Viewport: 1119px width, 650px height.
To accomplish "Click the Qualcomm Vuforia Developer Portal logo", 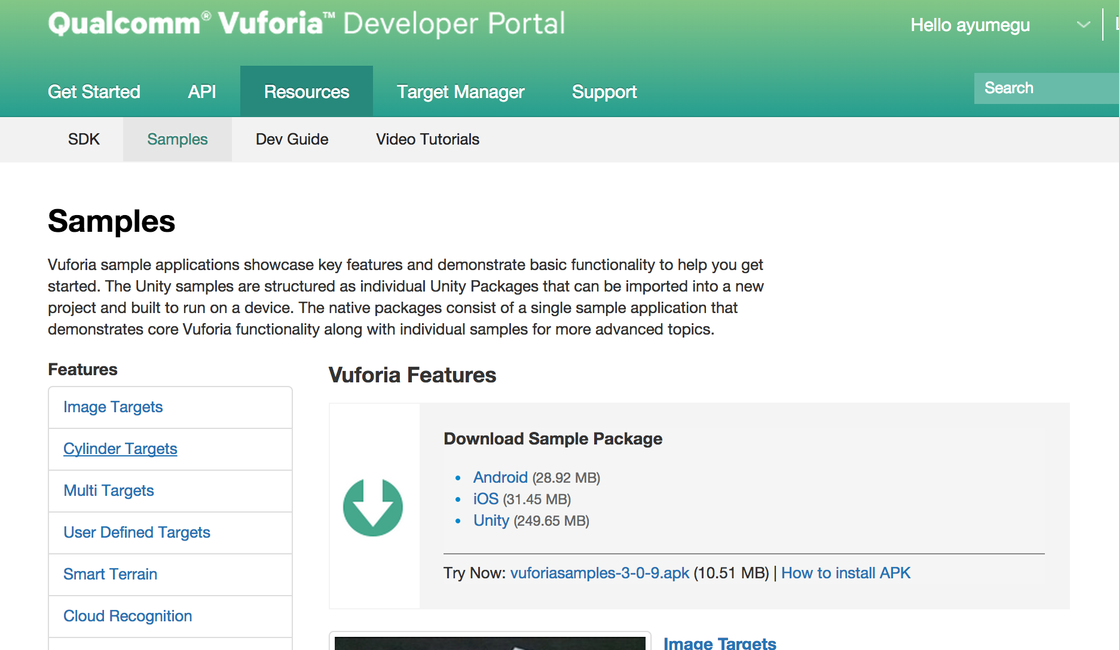I will pos(306,24).
